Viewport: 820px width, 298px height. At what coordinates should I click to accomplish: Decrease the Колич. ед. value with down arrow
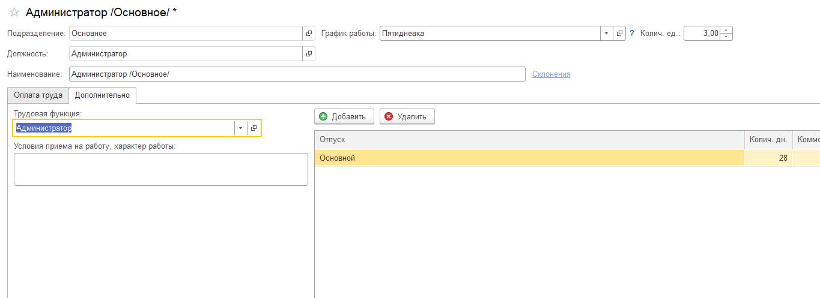pyautogui.click(x=726, y=37)
